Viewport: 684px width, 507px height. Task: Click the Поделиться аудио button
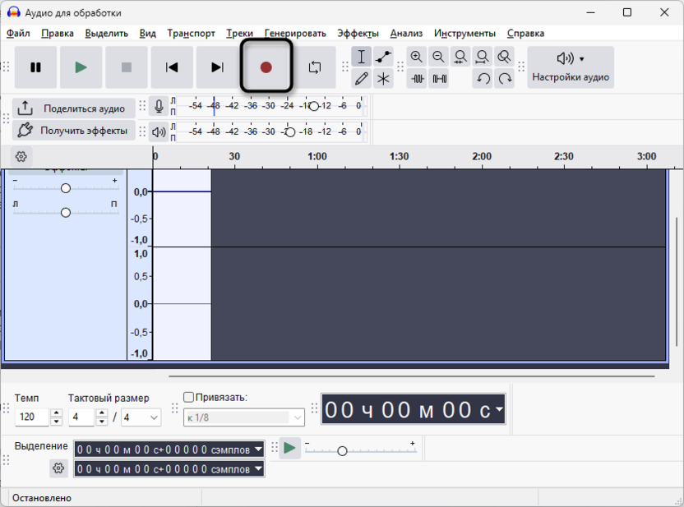coord(74,108)
